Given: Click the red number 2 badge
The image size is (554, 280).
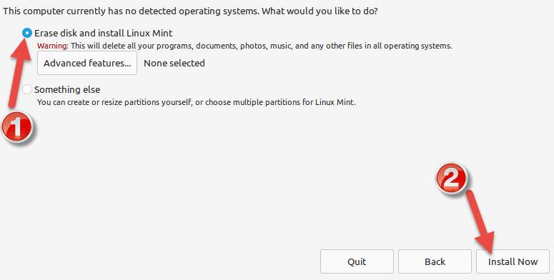Looking at the screenshot, I should [x=451, y=179].
